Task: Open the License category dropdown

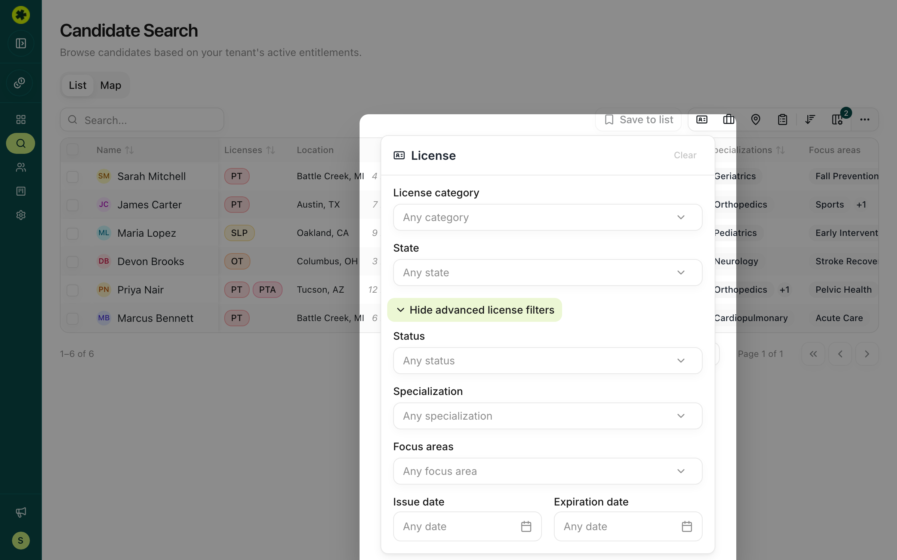Action: coord(548,217)
